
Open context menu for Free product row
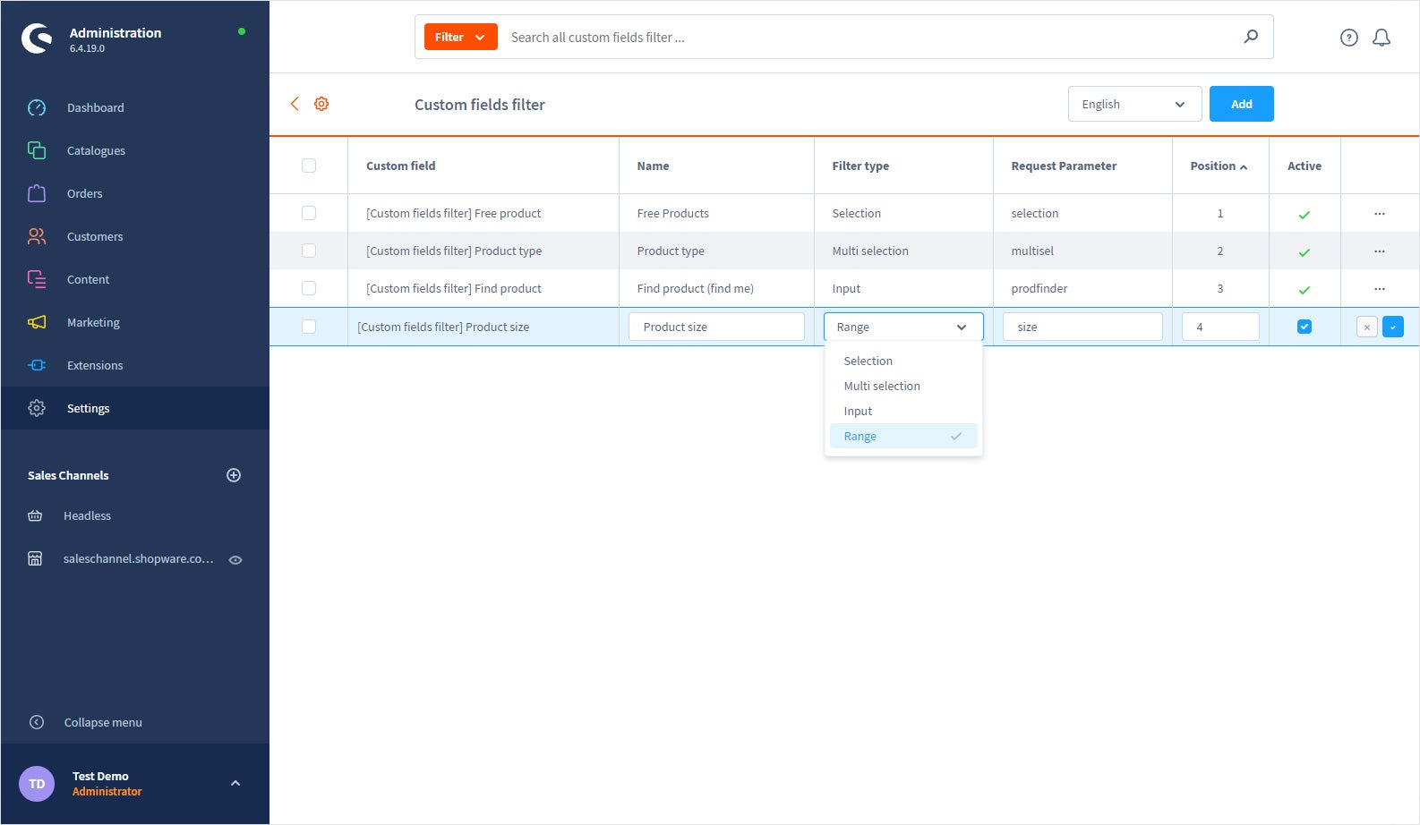pos(1380,214)
